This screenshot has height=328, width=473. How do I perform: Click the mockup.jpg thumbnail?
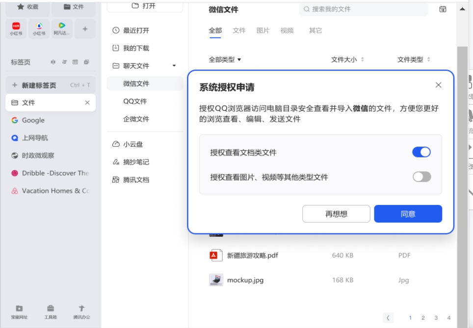pos(216,280)
